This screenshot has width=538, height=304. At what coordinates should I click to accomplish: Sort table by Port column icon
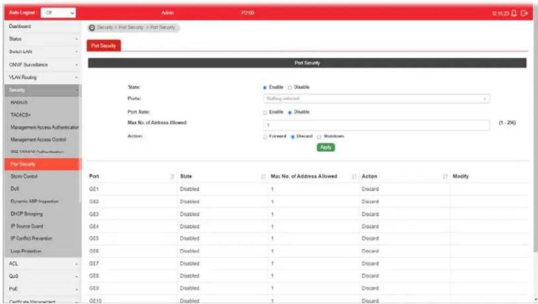pos(172,176)
